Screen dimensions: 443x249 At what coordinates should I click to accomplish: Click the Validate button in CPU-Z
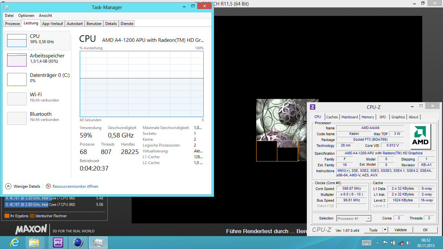pyautogui.click(x=401, y=230)
